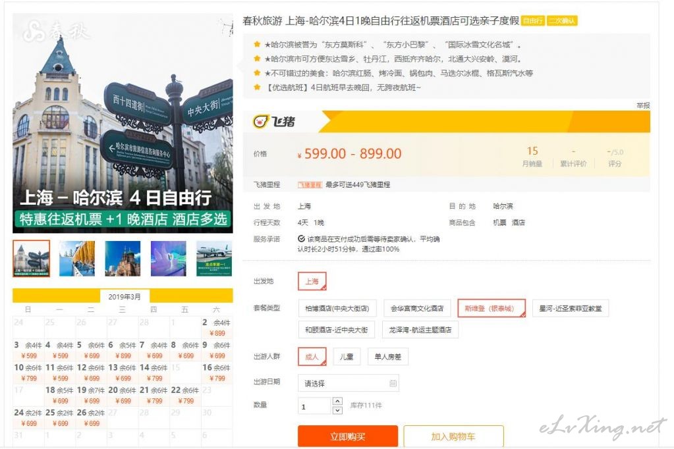Click the 举报 report link
Image resolution: width=674 pixels, height=449 pixels.
pos(643,105)
